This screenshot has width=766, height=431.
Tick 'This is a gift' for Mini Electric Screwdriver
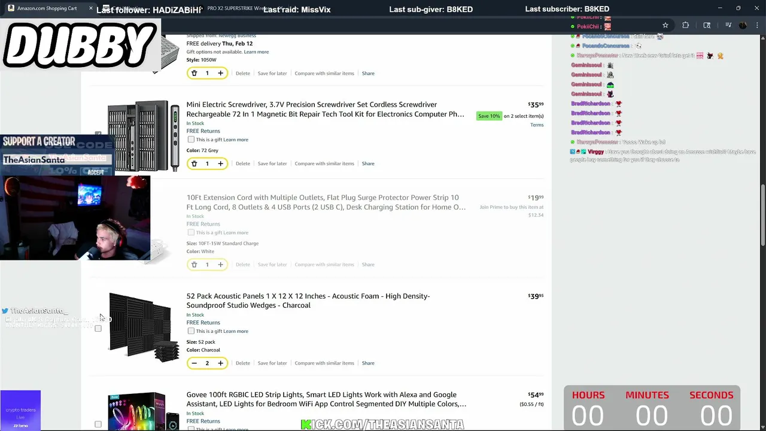pos(191,139)
